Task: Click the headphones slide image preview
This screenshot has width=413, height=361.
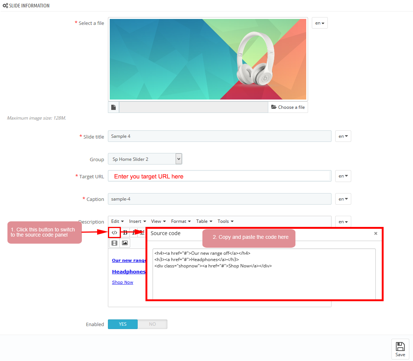Action: point(208,59)
